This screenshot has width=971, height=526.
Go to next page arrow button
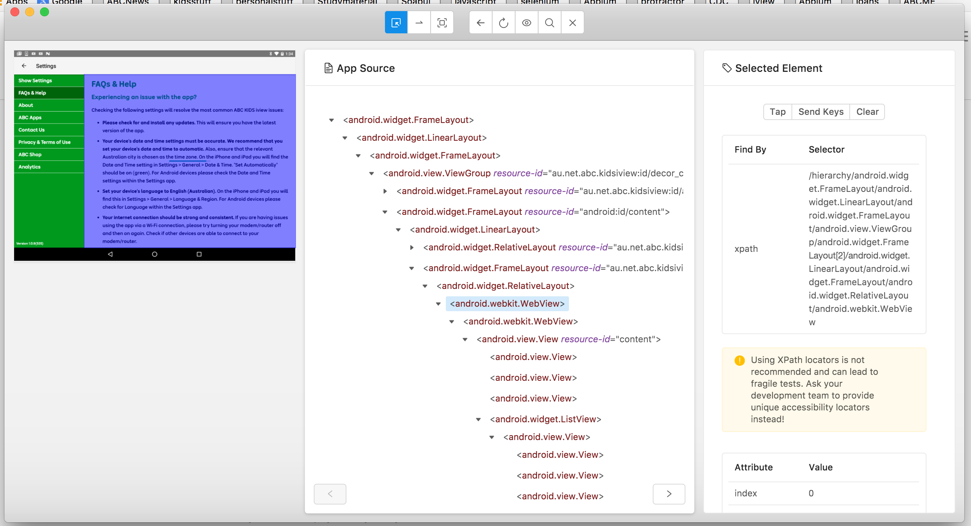tap(668, 494)
